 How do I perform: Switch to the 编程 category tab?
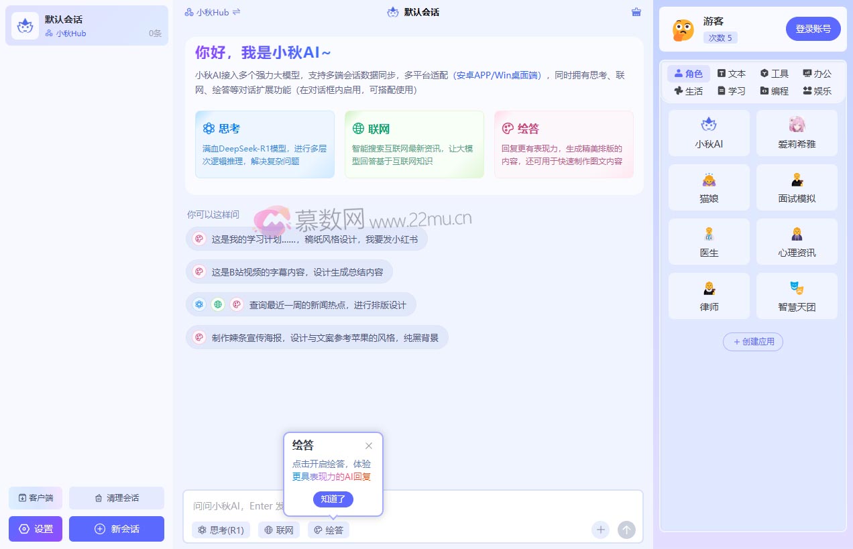[x=774, y=90]
